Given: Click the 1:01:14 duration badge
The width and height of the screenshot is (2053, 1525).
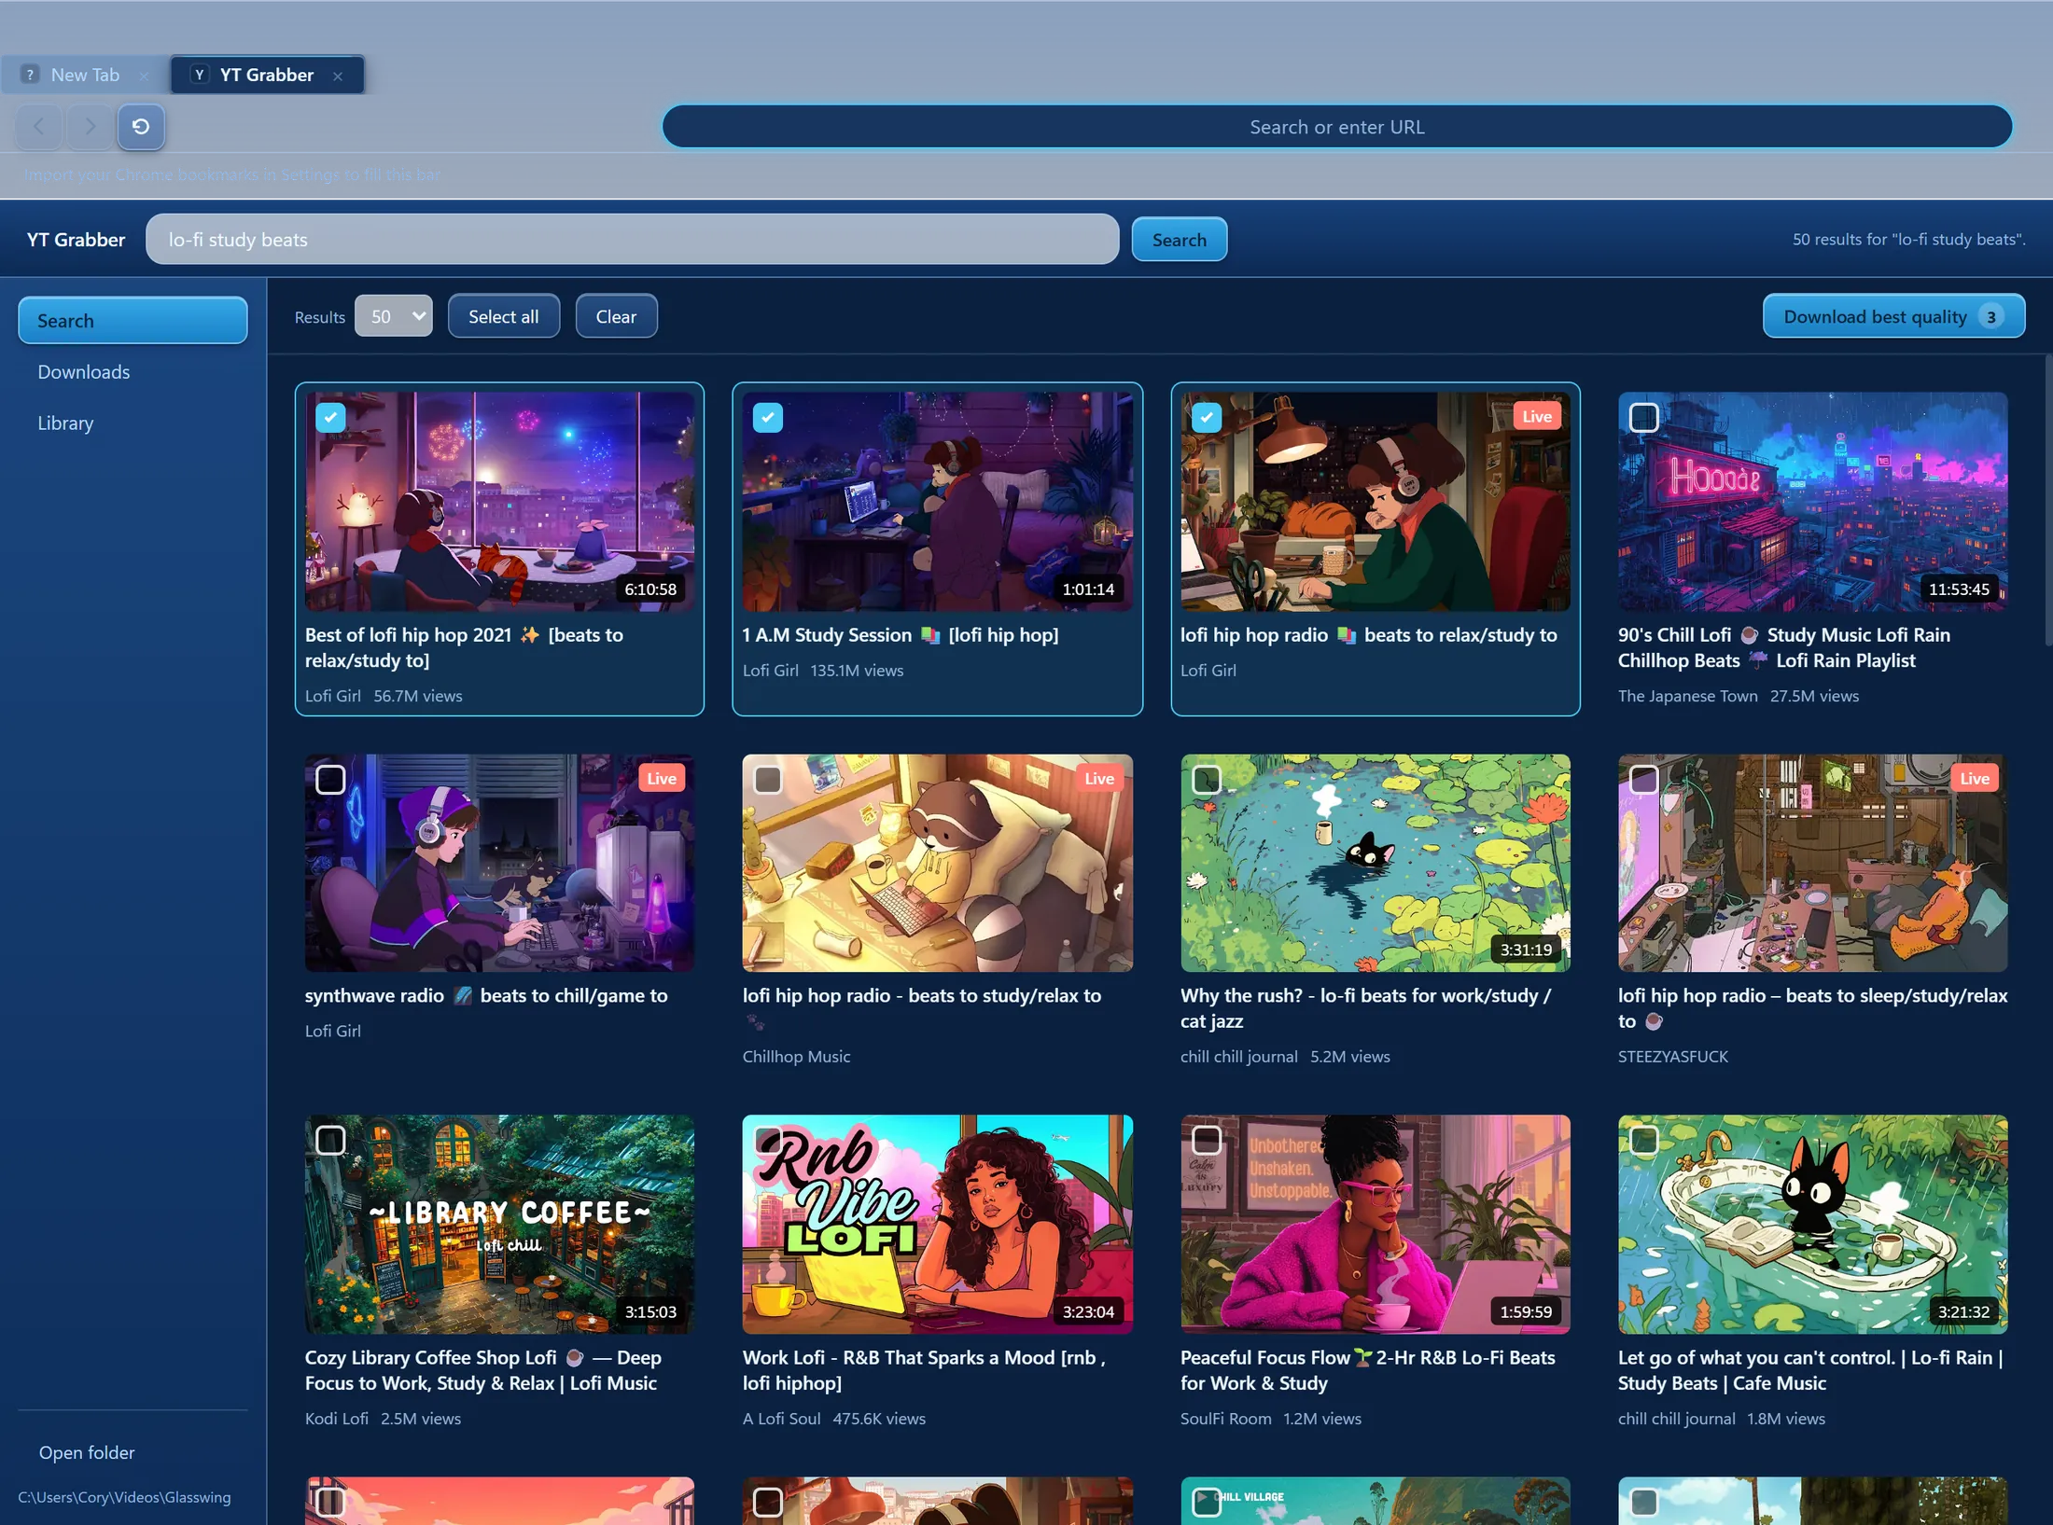Looking at the screenshot, I should coord(1088,589).
